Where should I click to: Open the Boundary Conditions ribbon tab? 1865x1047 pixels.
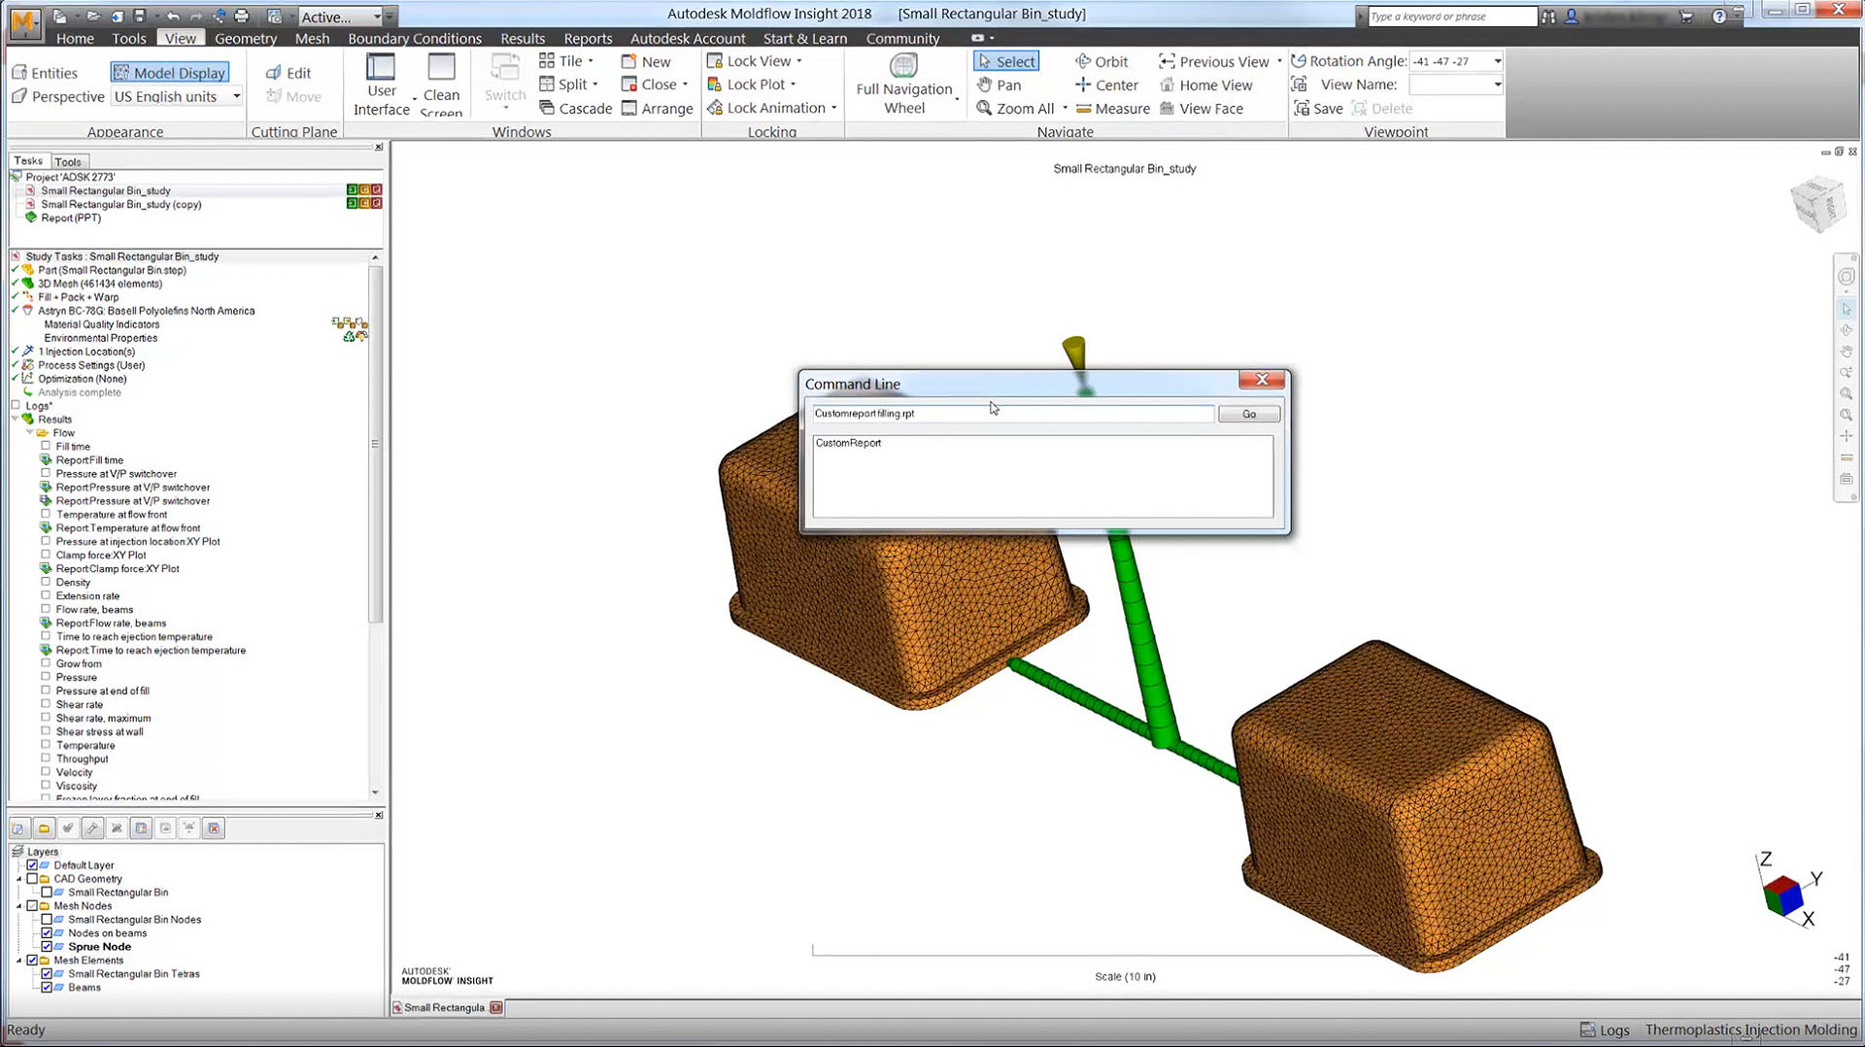tap(414, 39)
